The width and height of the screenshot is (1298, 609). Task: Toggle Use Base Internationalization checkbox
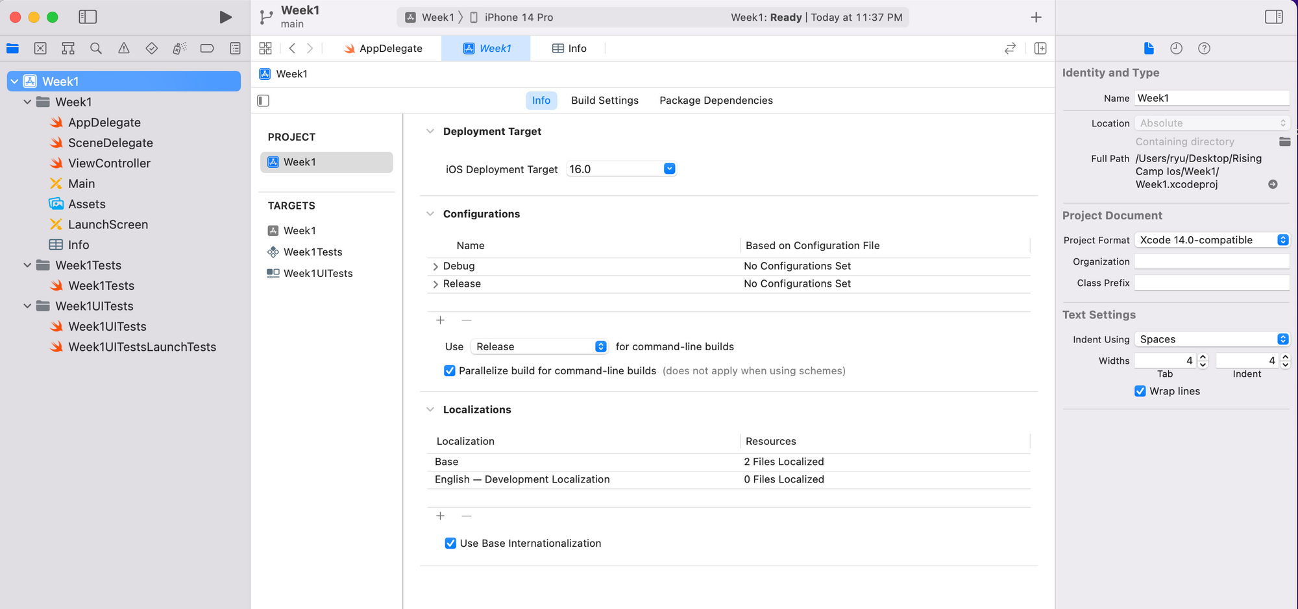pos(450,543)
